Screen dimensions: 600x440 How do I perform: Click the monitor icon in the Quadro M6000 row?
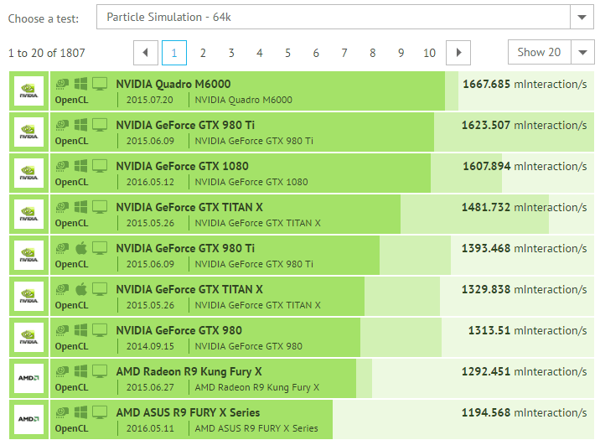point(100,84)
